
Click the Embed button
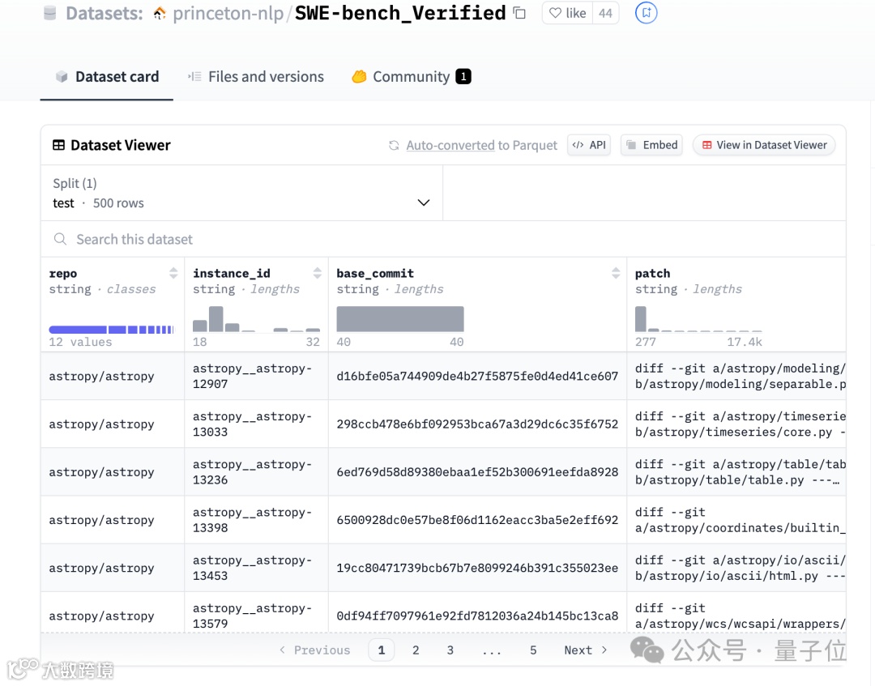[x=651, y=145]
